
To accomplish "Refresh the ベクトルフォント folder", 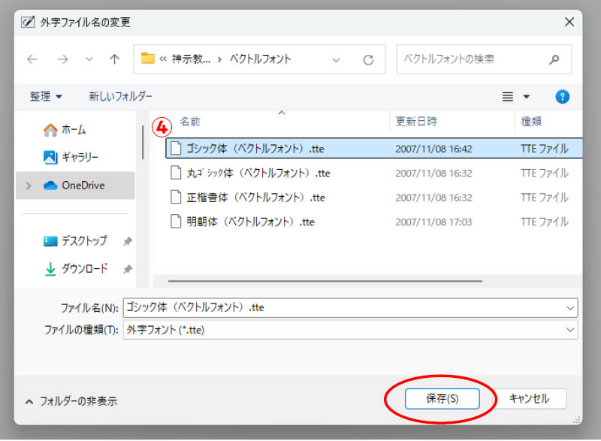I will coord(368,60).
